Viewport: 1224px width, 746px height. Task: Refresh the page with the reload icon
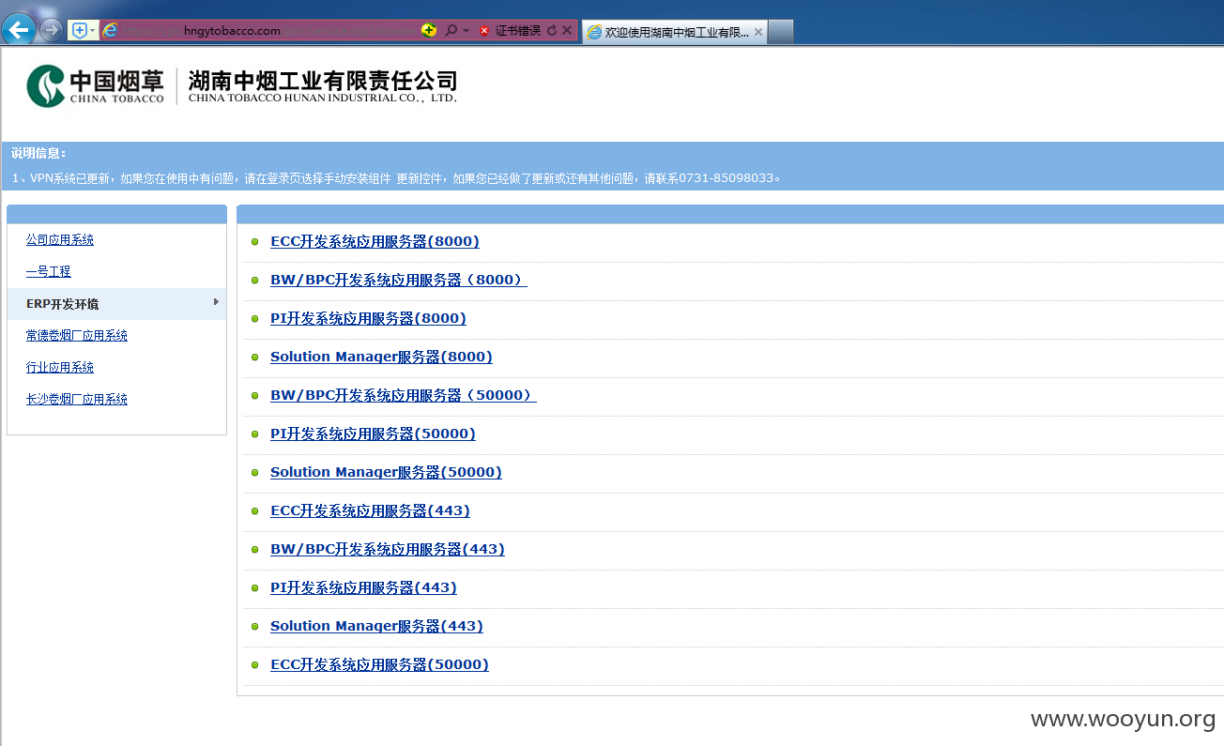(x=552, y=30)
